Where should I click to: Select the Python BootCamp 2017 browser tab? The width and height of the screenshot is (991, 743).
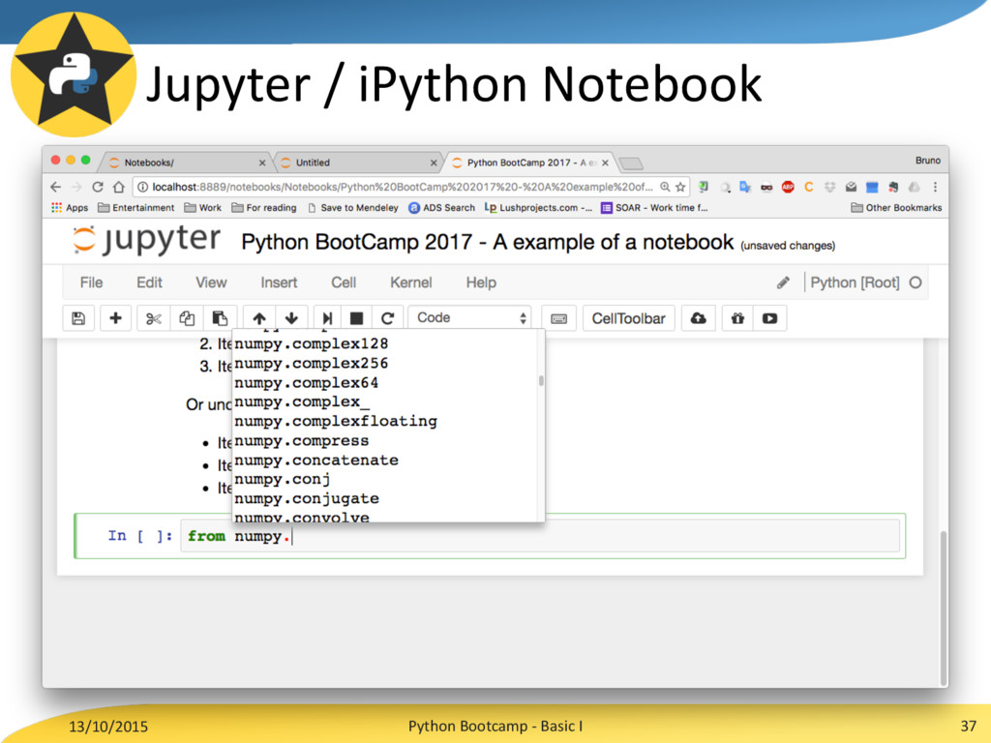[x=527, y=163]
